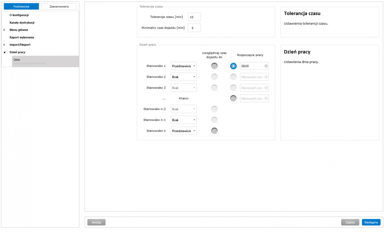Click clock icon in Stanowisko 2 time field
Viewport: 385px width, 233px height.
pos(266,77)
